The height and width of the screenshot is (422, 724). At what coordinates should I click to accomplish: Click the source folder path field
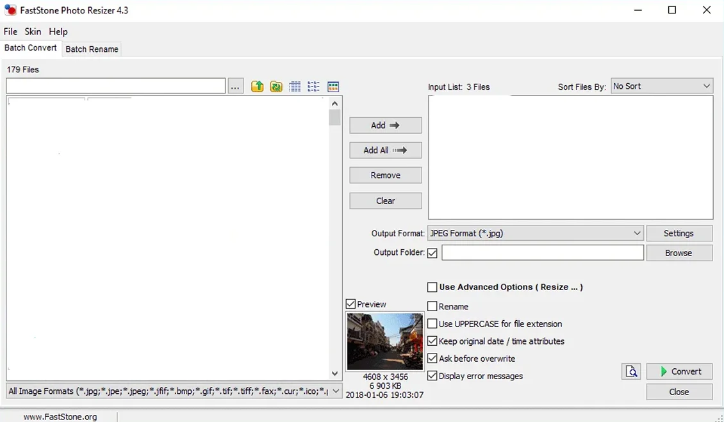click(115, 86)
